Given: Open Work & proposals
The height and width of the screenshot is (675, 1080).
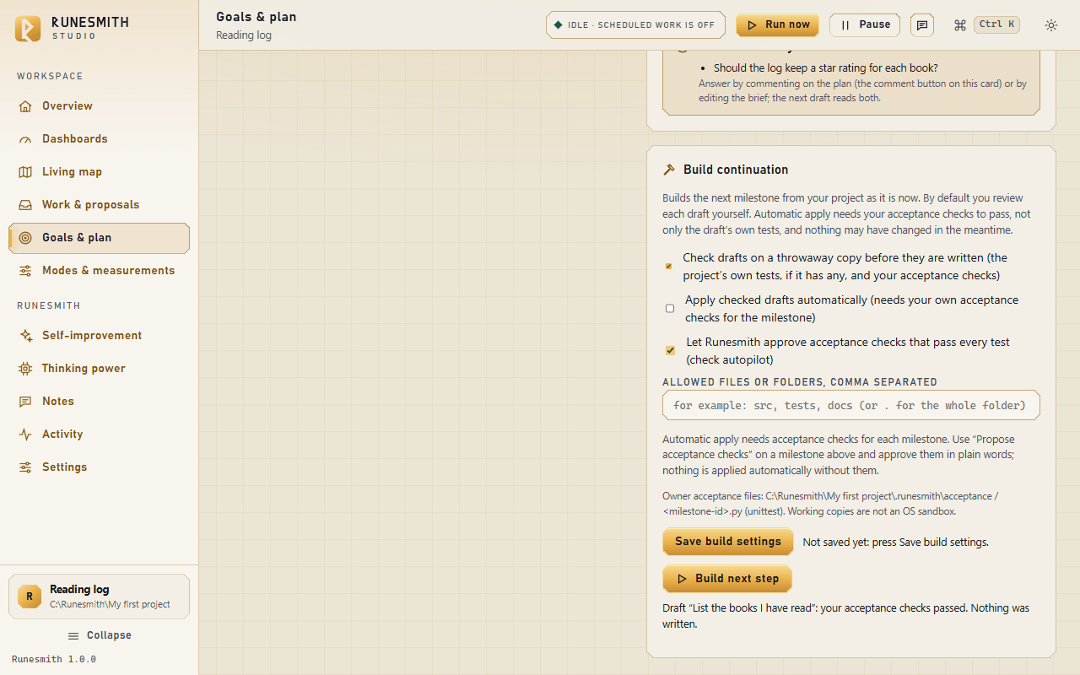Looking at the screenshot, I should [x=99, y=204].
